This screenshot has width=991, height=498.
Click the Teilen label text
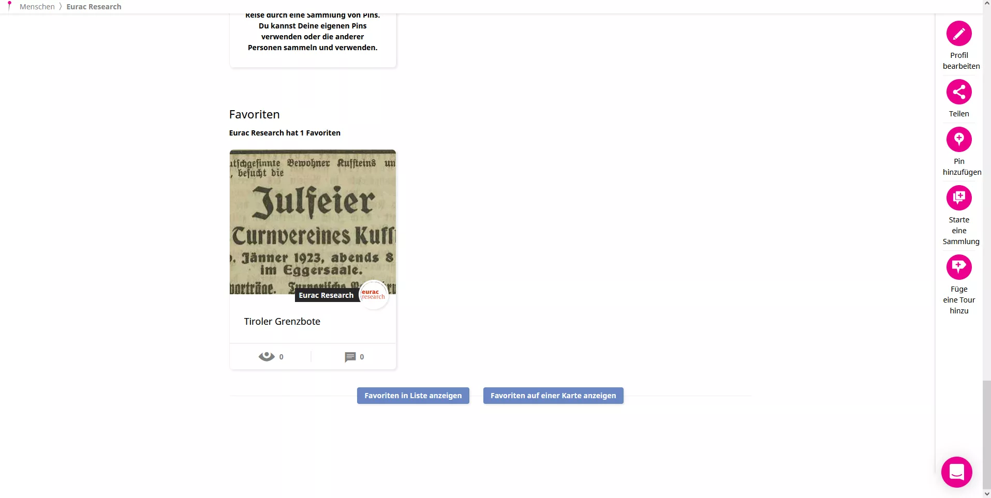pyautogui.click(x=959, y=114)
